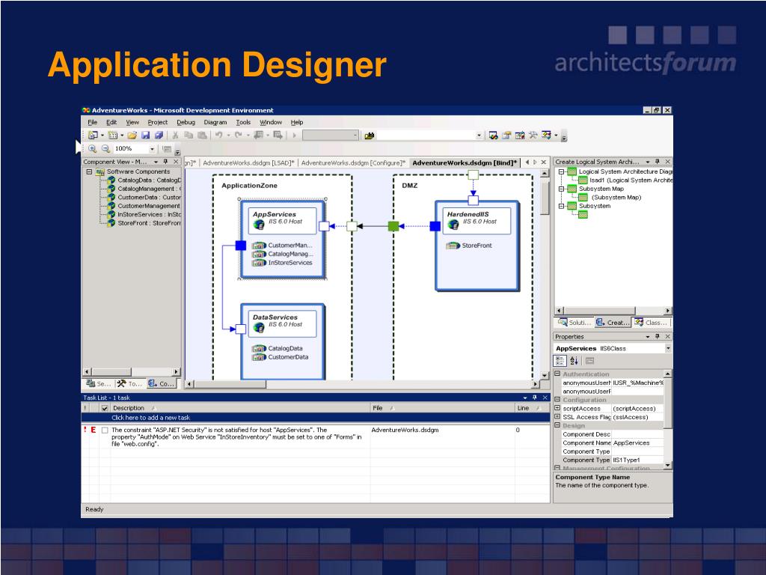Screen dimensions: 766x575
Task: Click the Redo arrow icon
Action: 238,136
